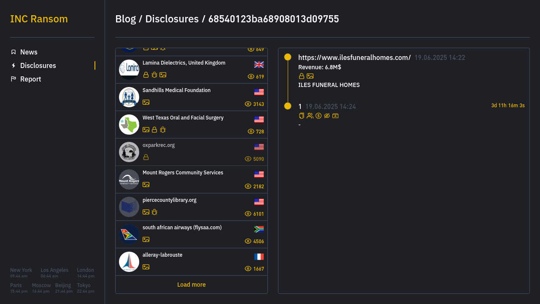The image size is (540, 304).
Task: Click bug icon under West Texas Oral Surgery
Action: pos(163,130)
